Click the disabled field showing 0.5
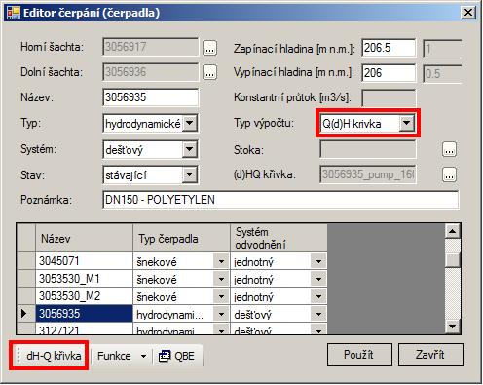The width and height of the screenshot is (483, 385). click(442, 73)
